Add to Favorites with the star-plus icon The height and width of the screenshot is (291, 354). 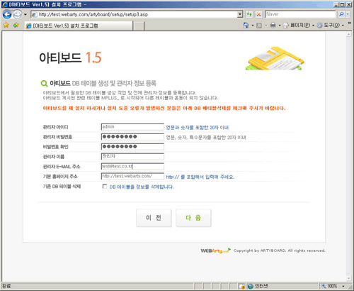click(16, 25)
